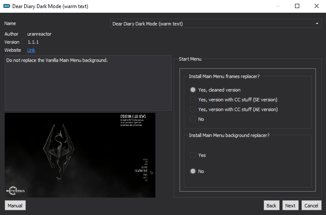Viewport: 326px width, 215px height.
Task: Select 'No' for Main Menu frames replacer
Action: point(197,119)
